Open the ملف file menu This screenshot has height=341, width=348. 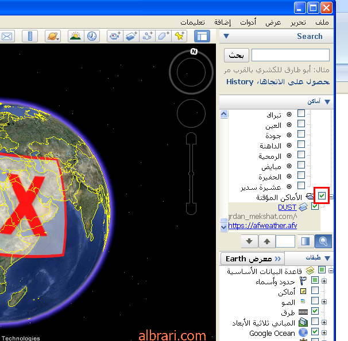322,22
